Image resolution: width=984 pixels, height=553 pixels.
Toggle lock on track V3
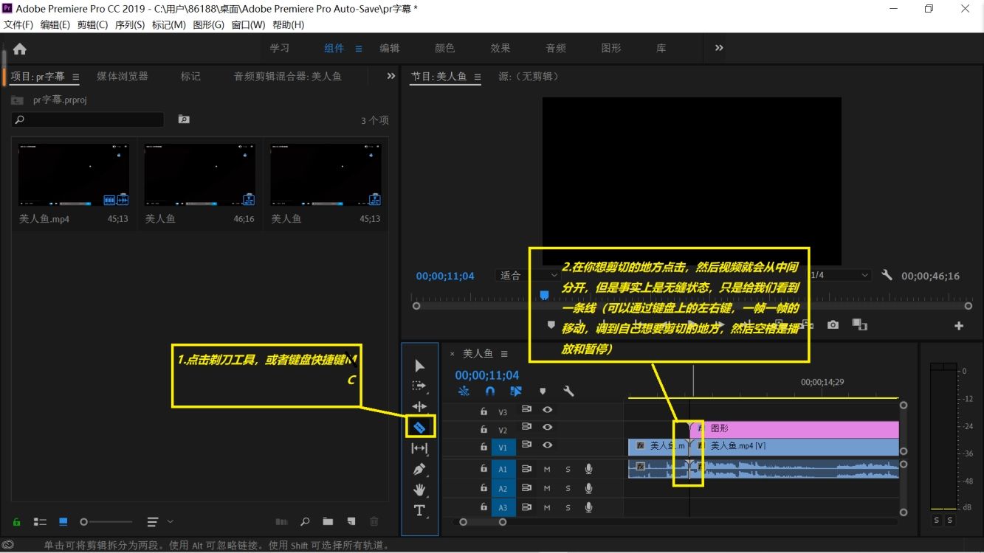484,411
